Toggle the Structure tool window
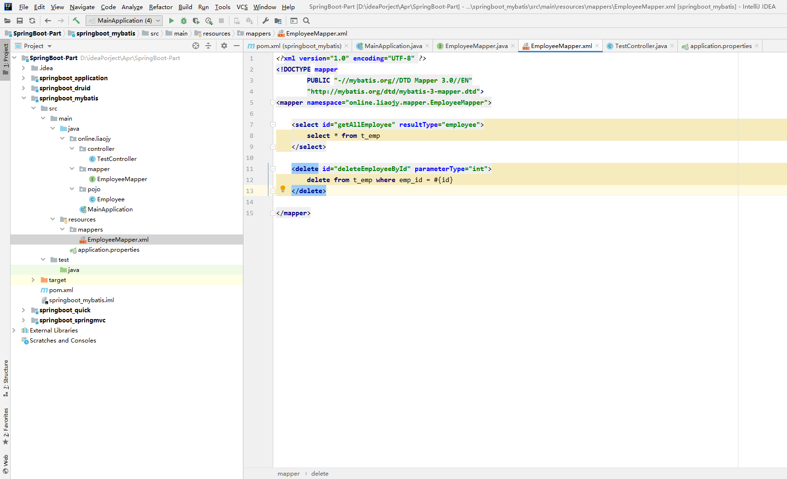Screen dimensions: 787x479 click(x=6, y=378)
